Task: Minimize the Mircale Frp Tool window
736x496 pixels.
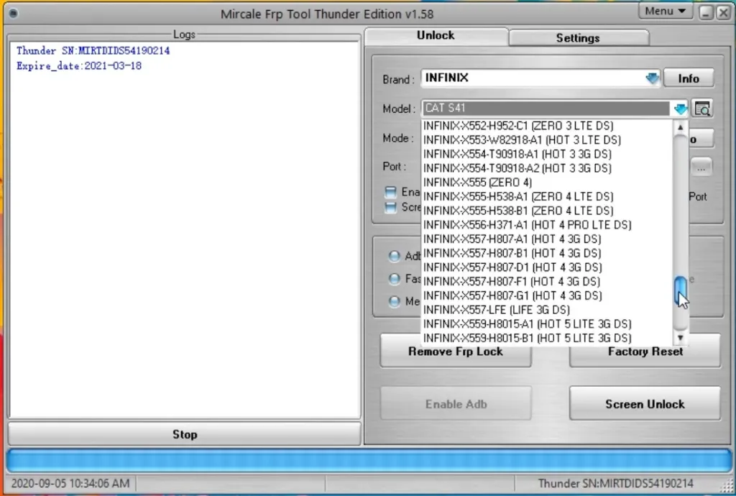Action: click(706, 12)
